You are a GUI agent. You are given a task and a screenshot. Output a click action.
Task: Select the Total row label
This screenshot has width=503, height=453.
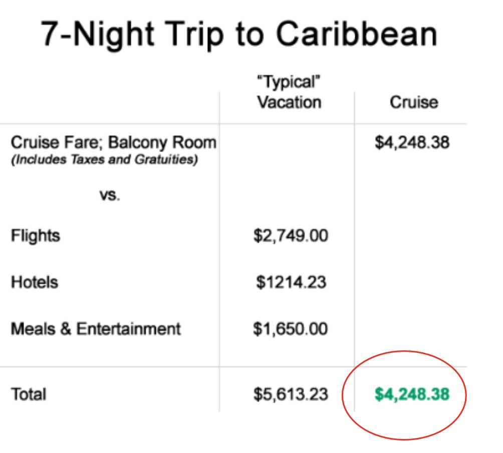[x=29, y=394]
